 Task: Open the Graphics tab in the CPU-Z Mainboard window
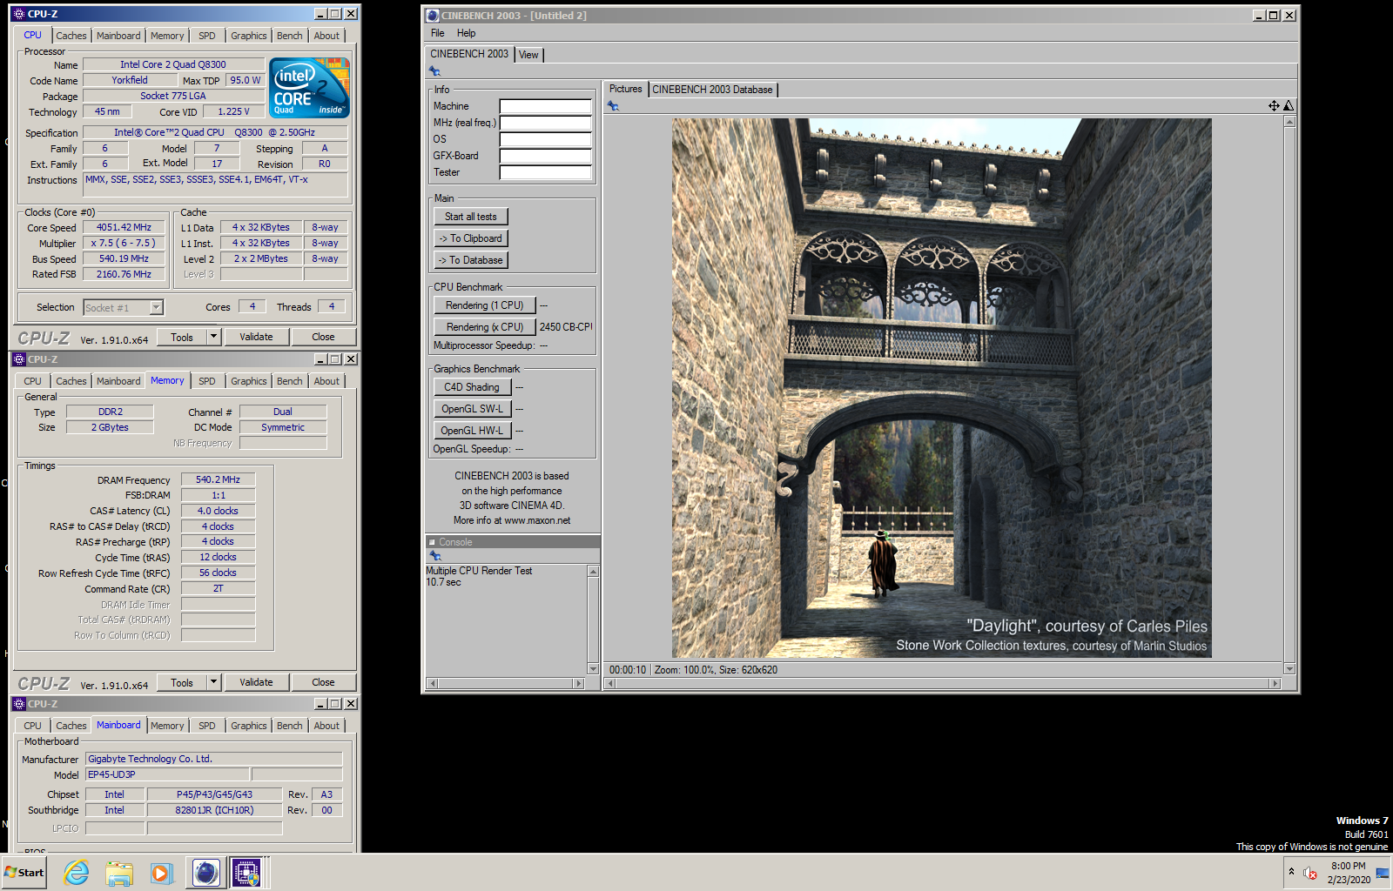point(249,726)
